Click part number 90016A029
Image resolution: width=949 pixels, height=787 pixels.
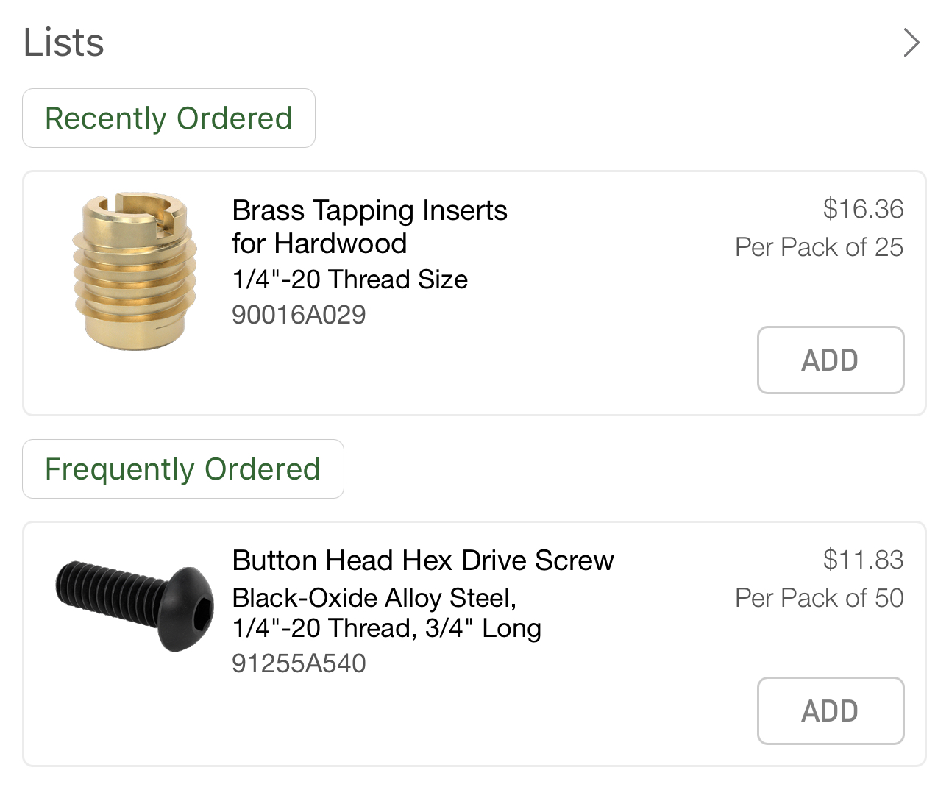(299, 315)
